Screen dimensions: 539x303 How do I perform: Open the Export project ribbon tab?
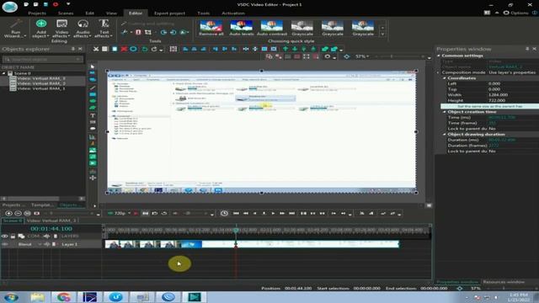tap(169, 13)
